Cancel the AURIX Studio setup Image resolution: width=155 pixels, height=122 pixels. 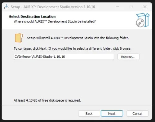click(137, 113)
